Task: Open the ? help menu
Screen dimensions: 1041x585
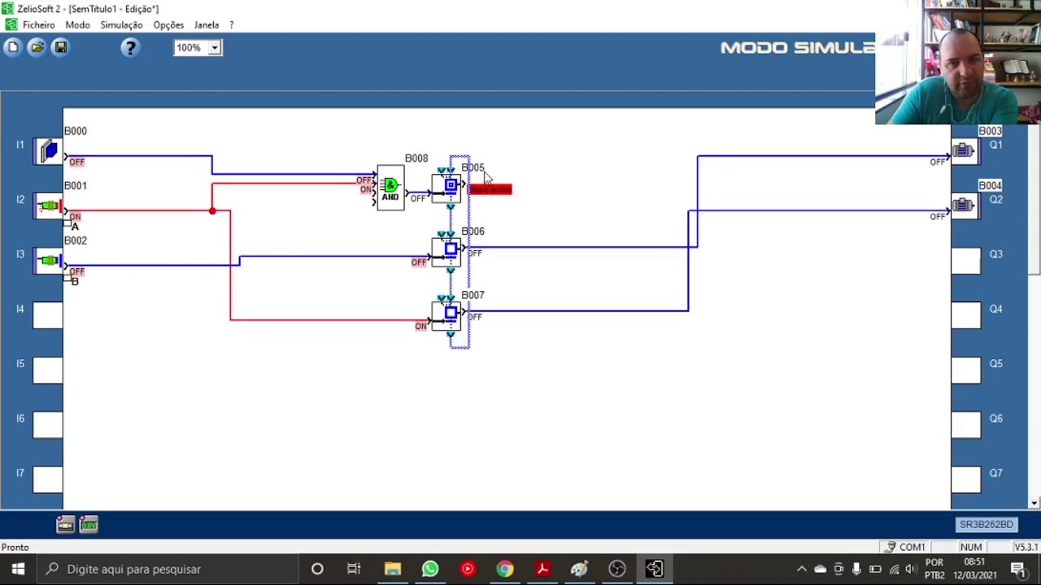Action: coord(232,25)
